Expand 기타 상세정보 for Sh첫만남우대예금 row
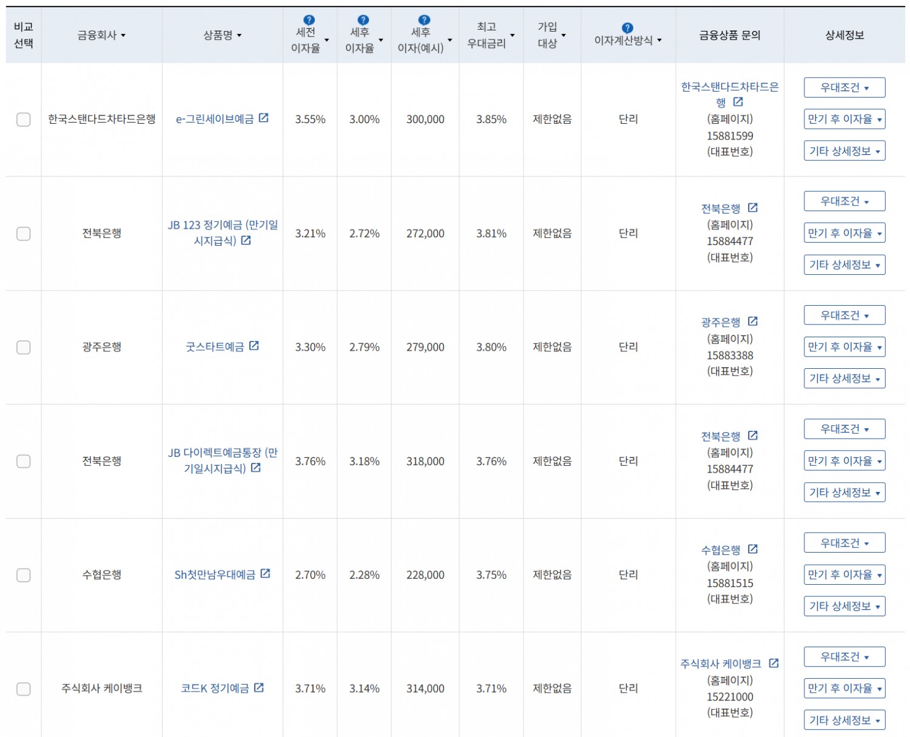Image resolution: width=910 pixels, height=737 pixels. click(844, 606)
